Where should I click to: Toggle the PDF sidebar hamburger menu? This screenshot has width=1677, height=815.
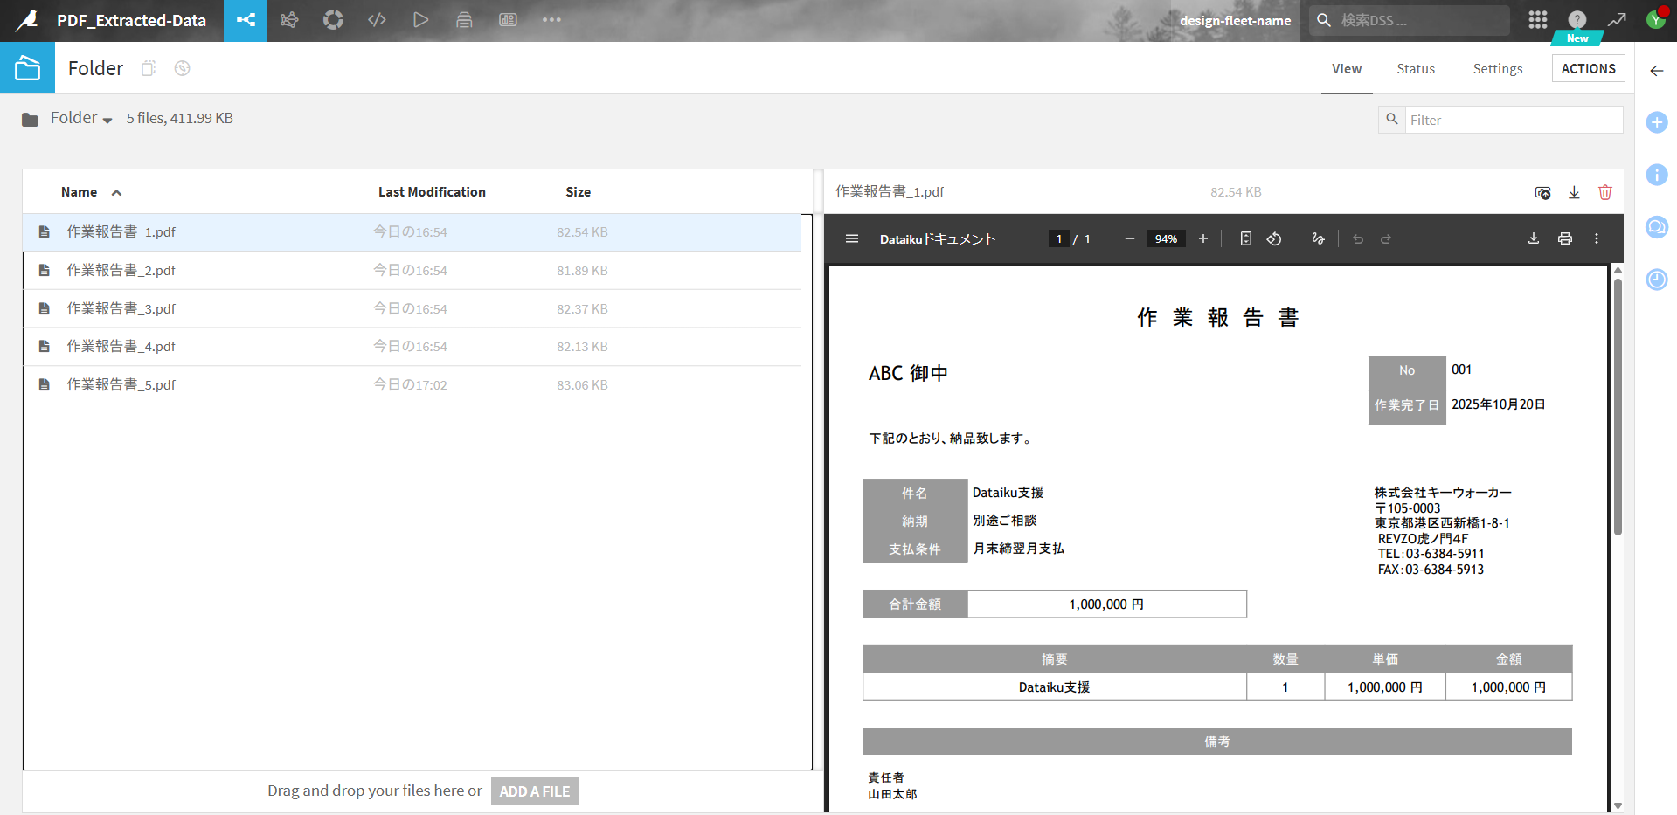852,238
